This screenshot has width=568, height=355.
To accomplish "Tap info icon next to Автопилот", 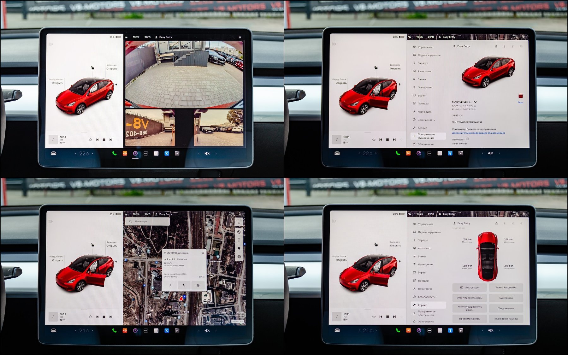I will (467, 139).
